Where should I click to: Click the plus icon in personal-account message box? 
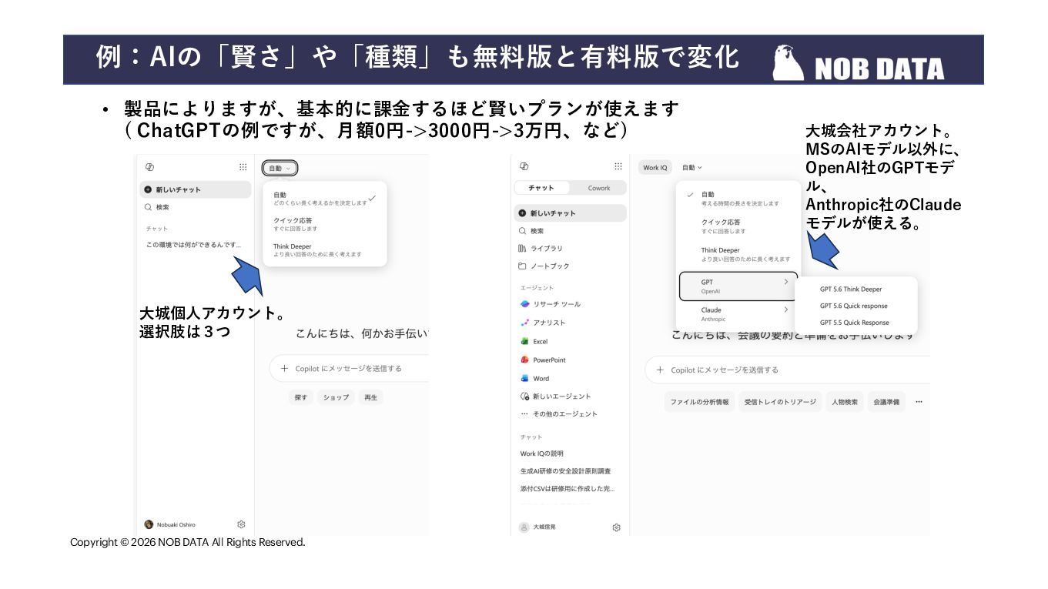point(284,368)
